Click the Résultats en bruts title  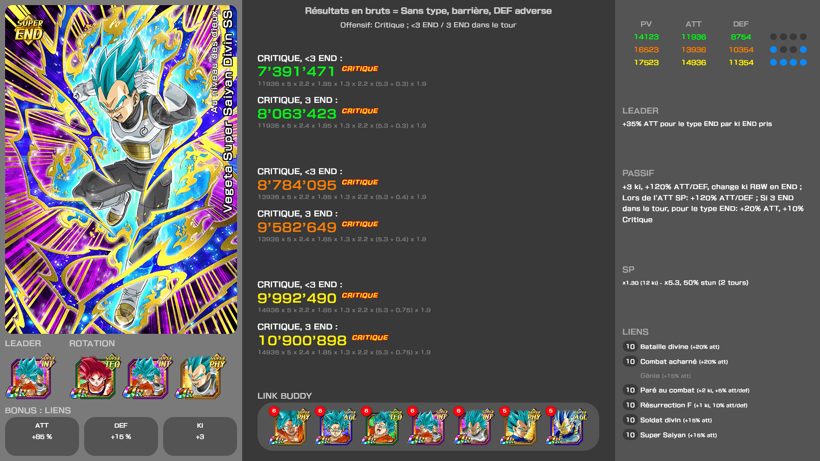coord(428,11)
